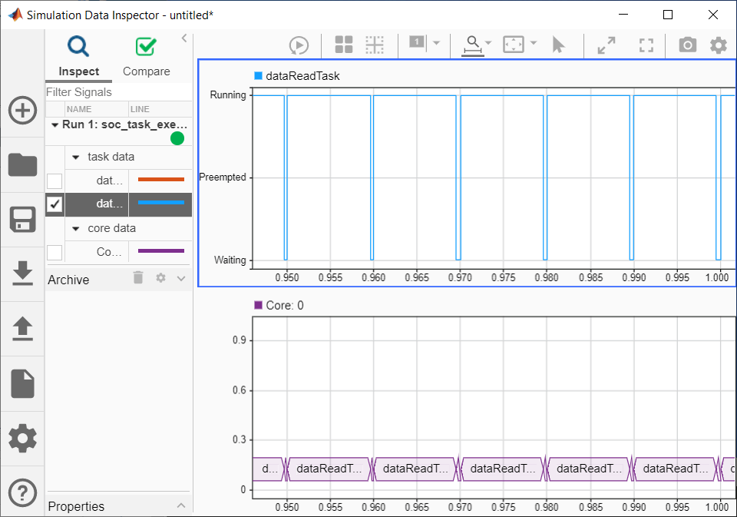737x517 pixels.
Task: Open the zoom tool dropdown arrow
Action: (x=488, y=43)
